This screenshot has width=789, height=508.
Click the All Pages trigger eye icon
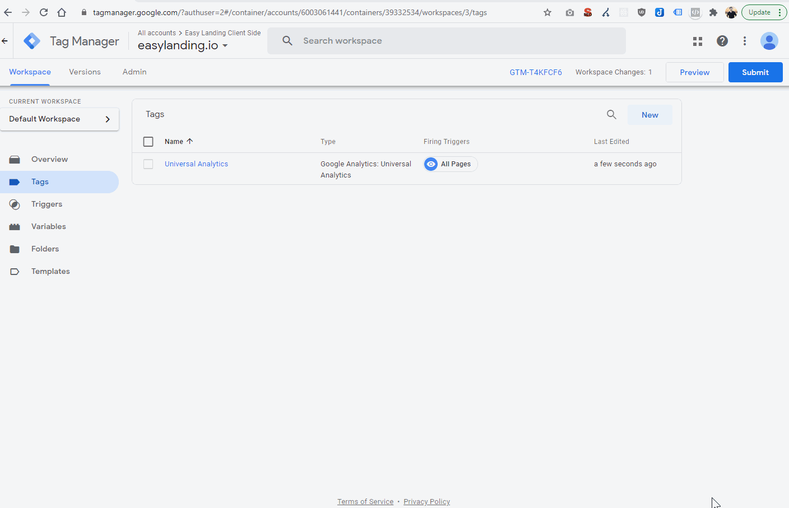(x=431, y=164)
